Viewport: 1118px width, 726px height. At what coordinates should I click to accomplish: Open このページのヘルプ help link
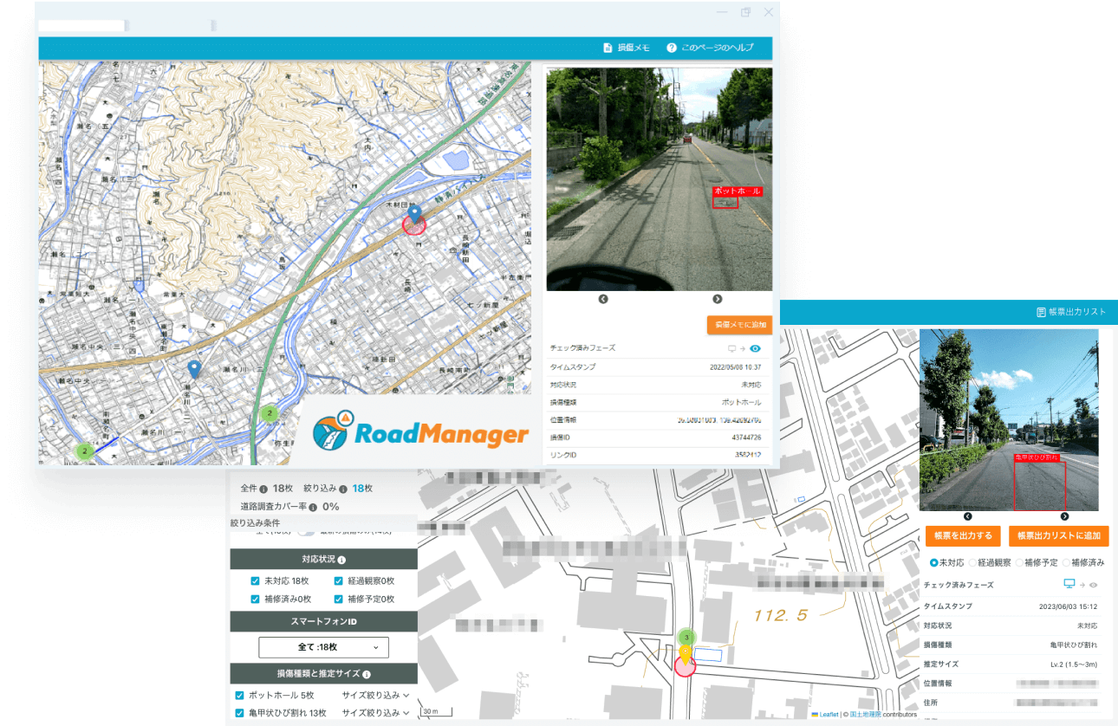click(710, 48)
